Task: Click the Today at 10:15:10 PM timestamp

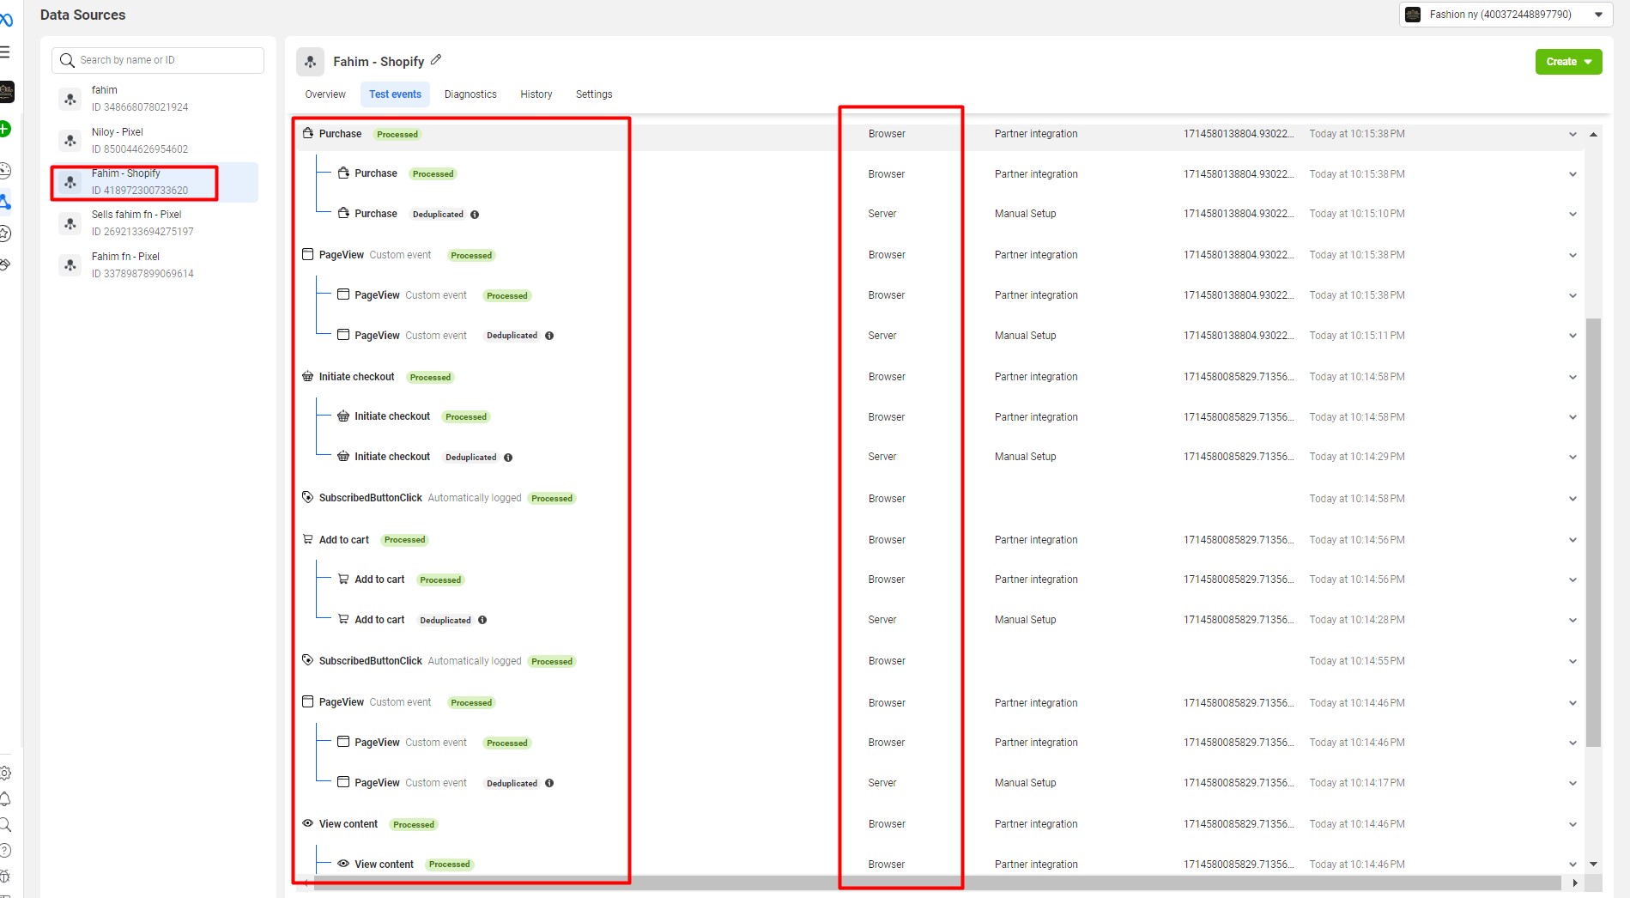Action: click(1357, 214)
